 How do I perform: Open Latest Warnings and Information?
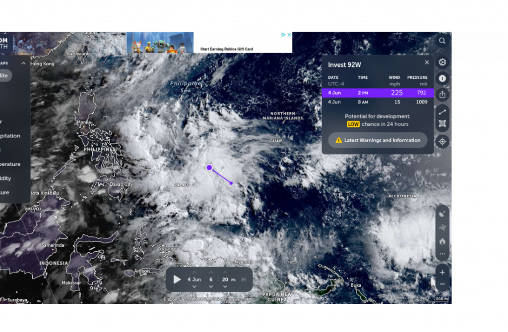(378, 140)
